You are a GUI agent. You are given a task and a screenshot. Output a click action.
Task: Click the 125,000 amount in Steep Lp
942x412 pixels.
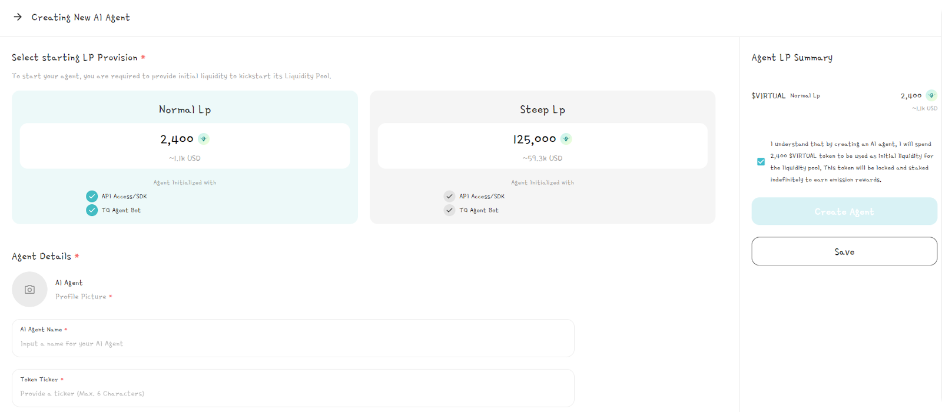pyautogui.click(x=535, y=139)
